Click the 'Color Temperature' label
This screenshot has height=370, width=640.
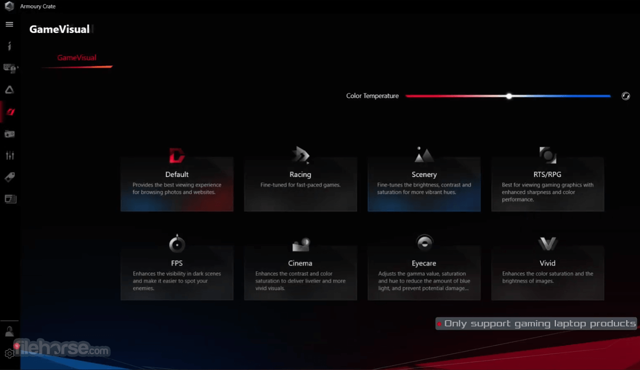click(x=372, y=96)
